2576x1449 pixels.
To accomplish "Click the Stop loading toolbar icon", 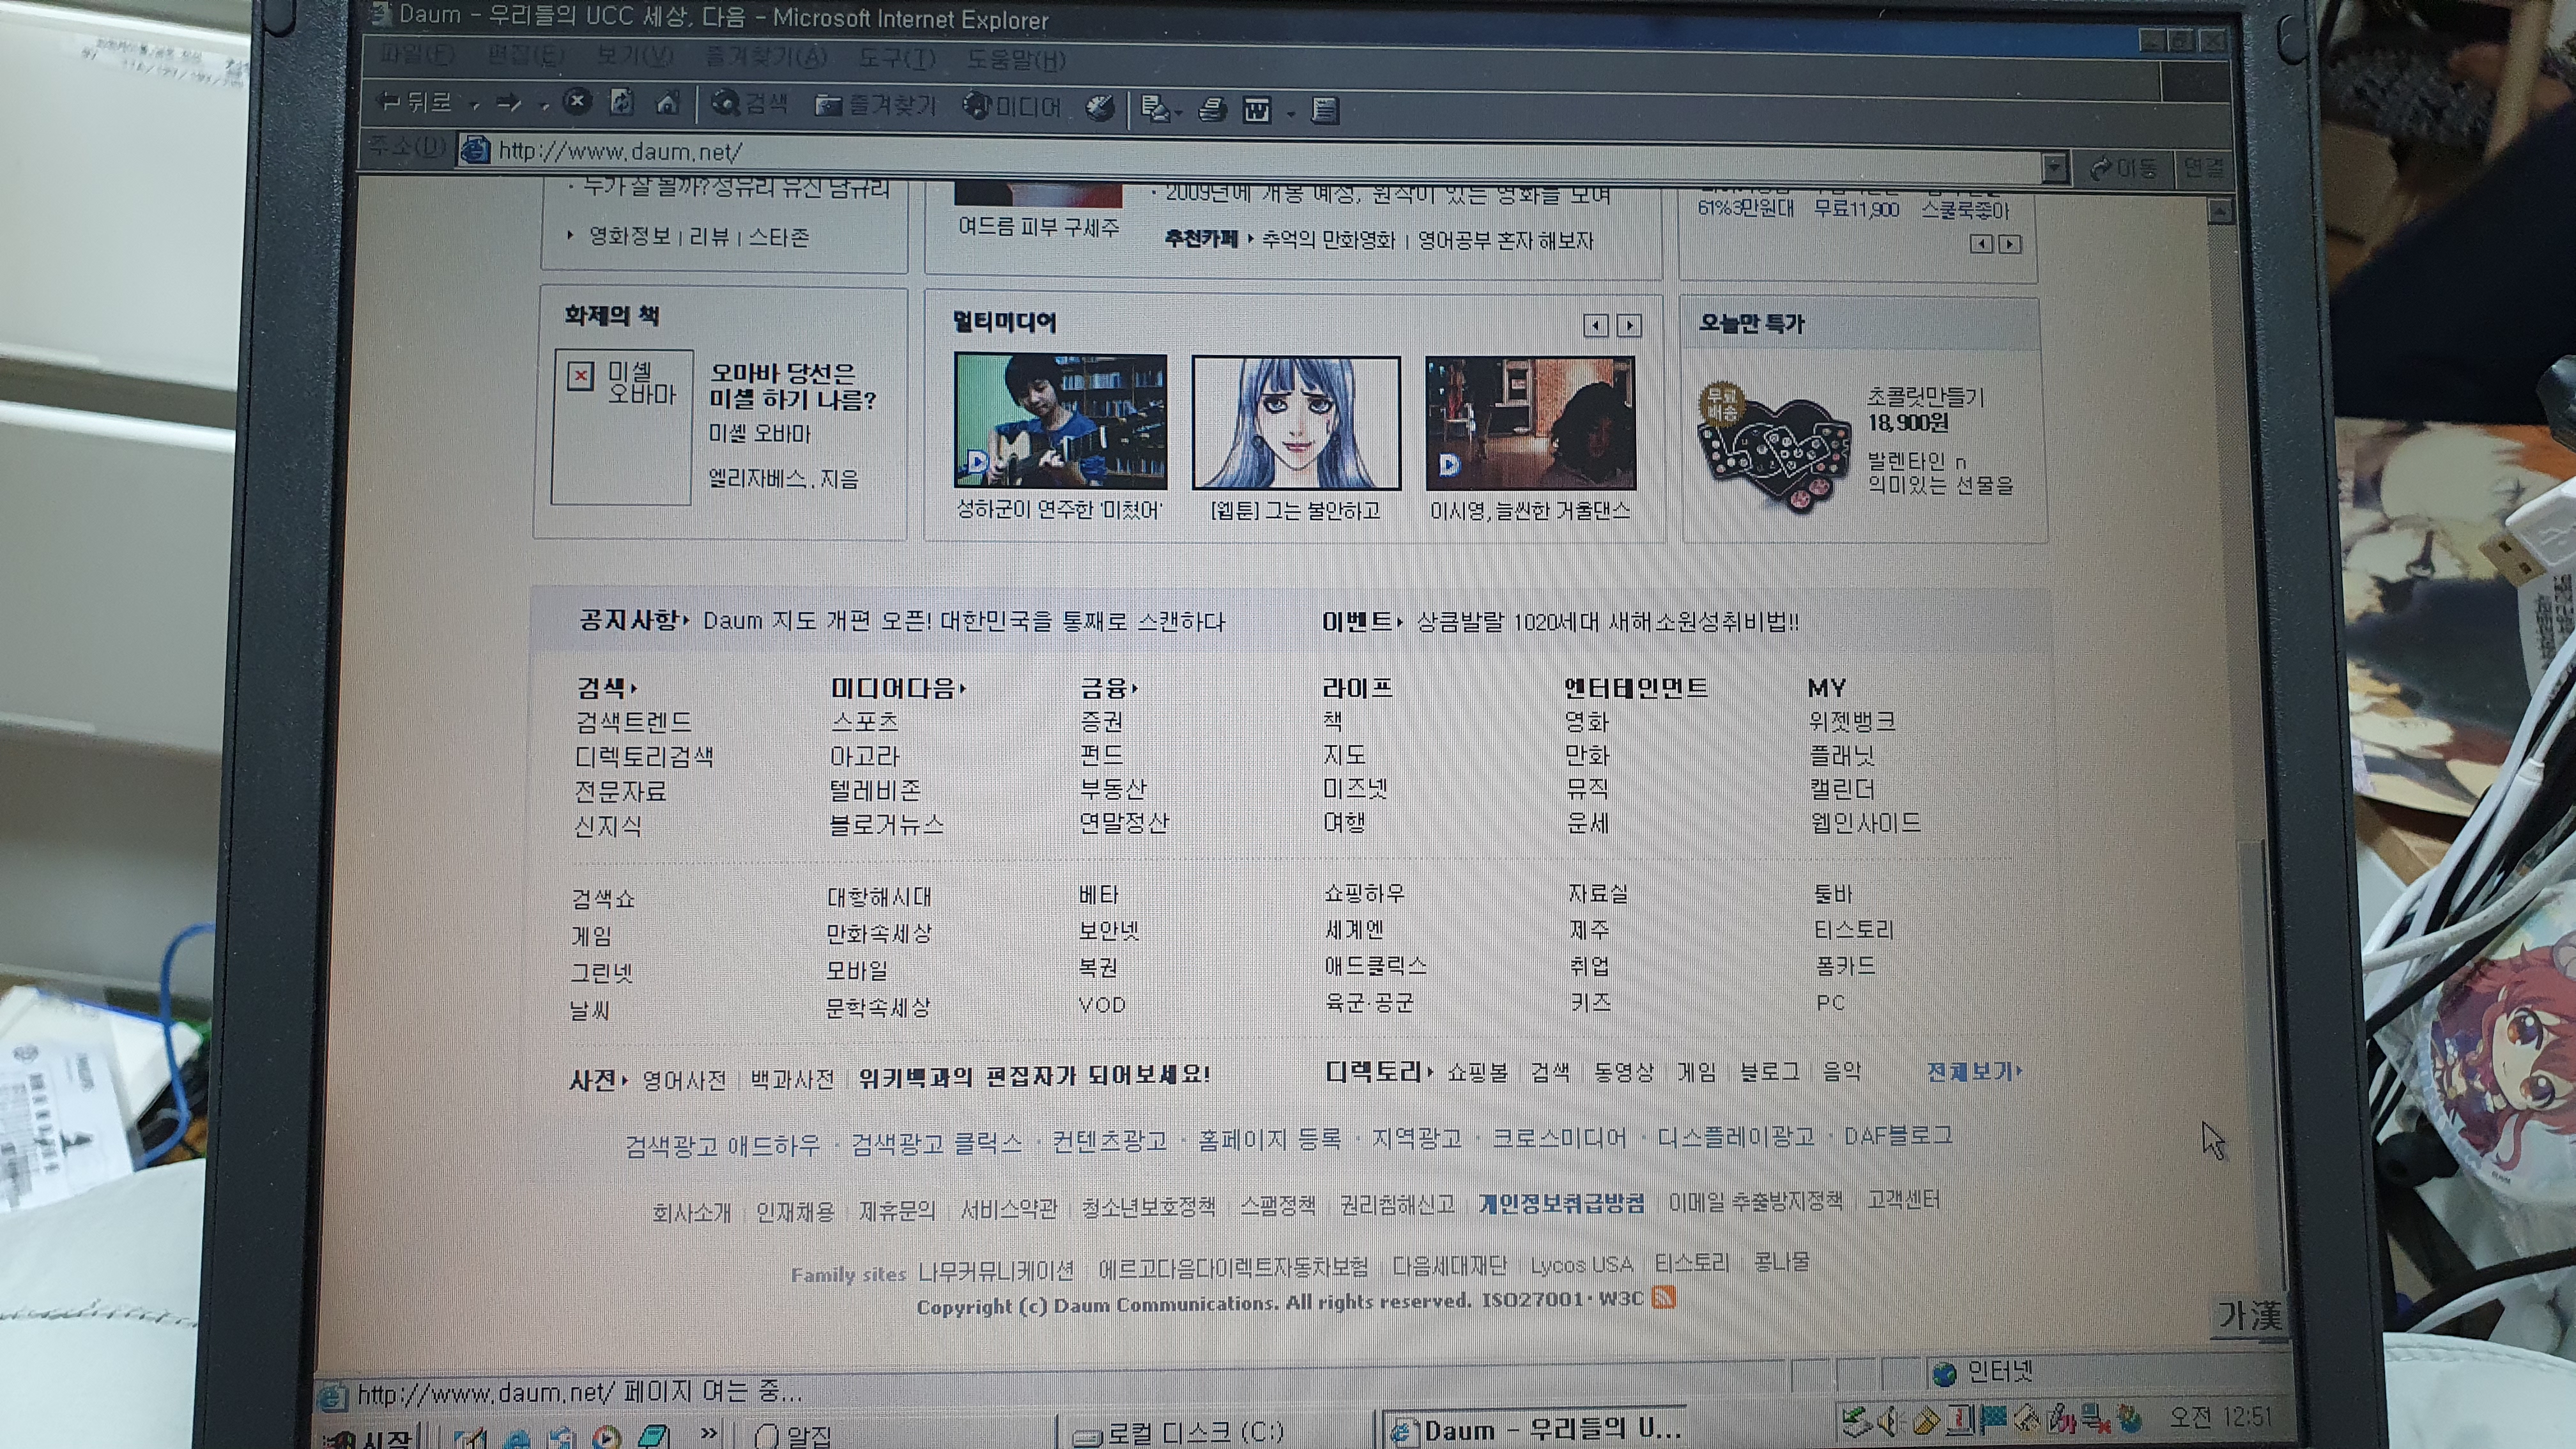I will 577,102.
